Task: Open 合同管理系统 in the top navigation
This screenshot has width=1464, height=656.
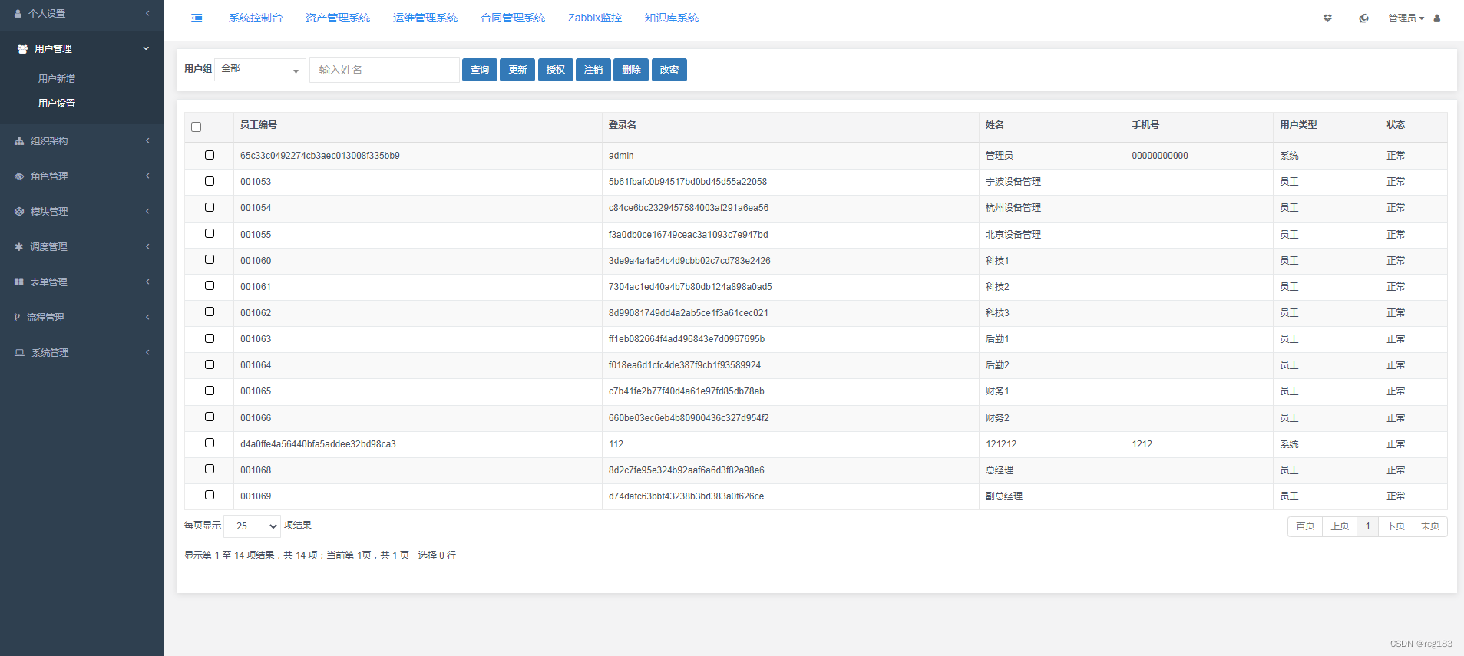Action: (513, 18)
